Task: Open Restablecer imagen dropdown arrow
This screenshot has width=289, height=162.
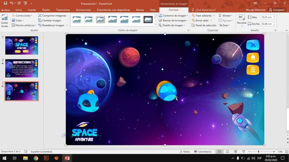Action: pyautogui.click(x=67, y=25)
